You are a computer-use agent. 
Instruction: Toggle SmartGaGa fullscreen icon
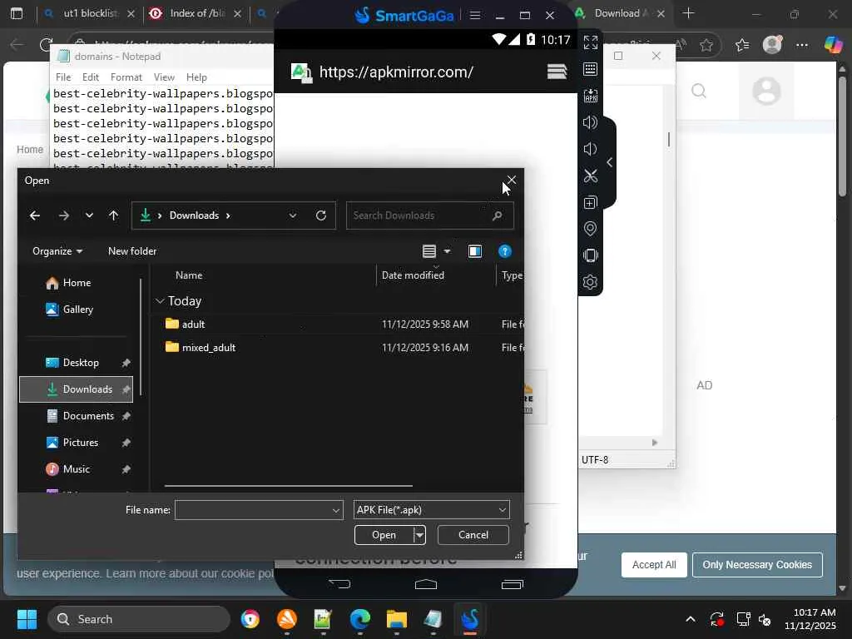point(590,42)
